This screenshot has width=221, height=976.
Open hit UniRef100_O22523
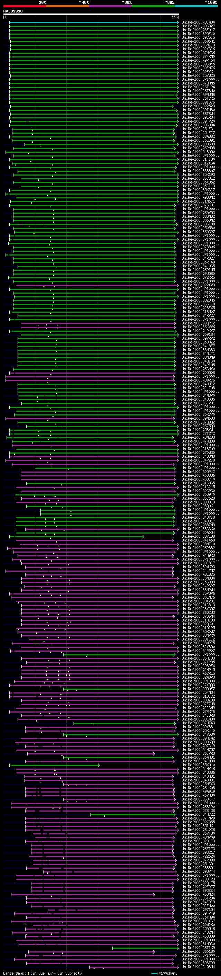[x=198, y=106]
